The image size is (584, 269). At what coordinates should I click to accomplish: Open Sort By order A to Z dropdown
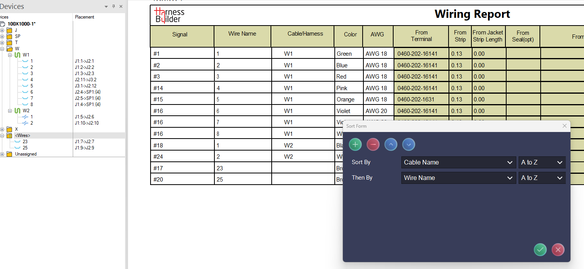point(542,163)
